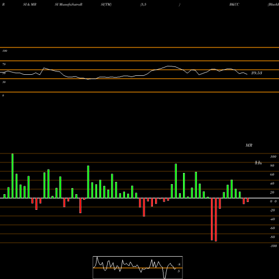Image resolution: width=279 pixels, height=279 pixels.
Task: Click the RSI line's final point near 39.53
Action: [x=247, y=74]
